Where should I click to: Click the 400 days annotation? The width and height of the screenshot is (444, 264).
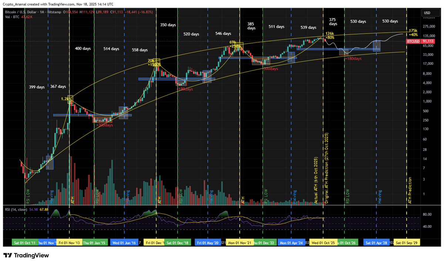[83, 49]
